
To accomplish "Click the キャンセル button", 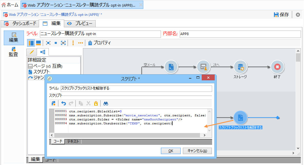I will [x=197, y=151].
